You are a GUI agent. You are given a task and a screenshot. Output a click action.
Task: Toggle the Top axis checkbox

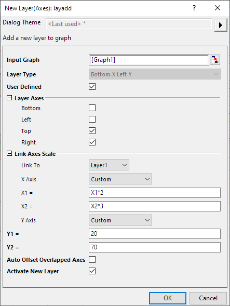click(92, 131)
